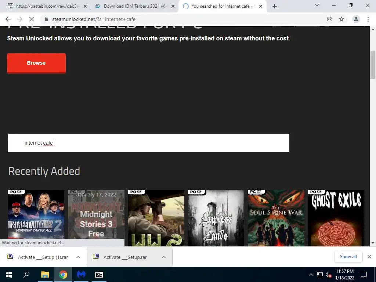Close the Download IDM Terbaru tab

(173, 7)
